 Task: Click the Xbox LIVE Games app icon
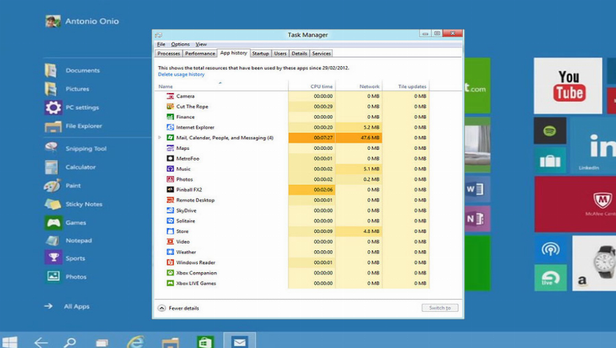point(170,283)
